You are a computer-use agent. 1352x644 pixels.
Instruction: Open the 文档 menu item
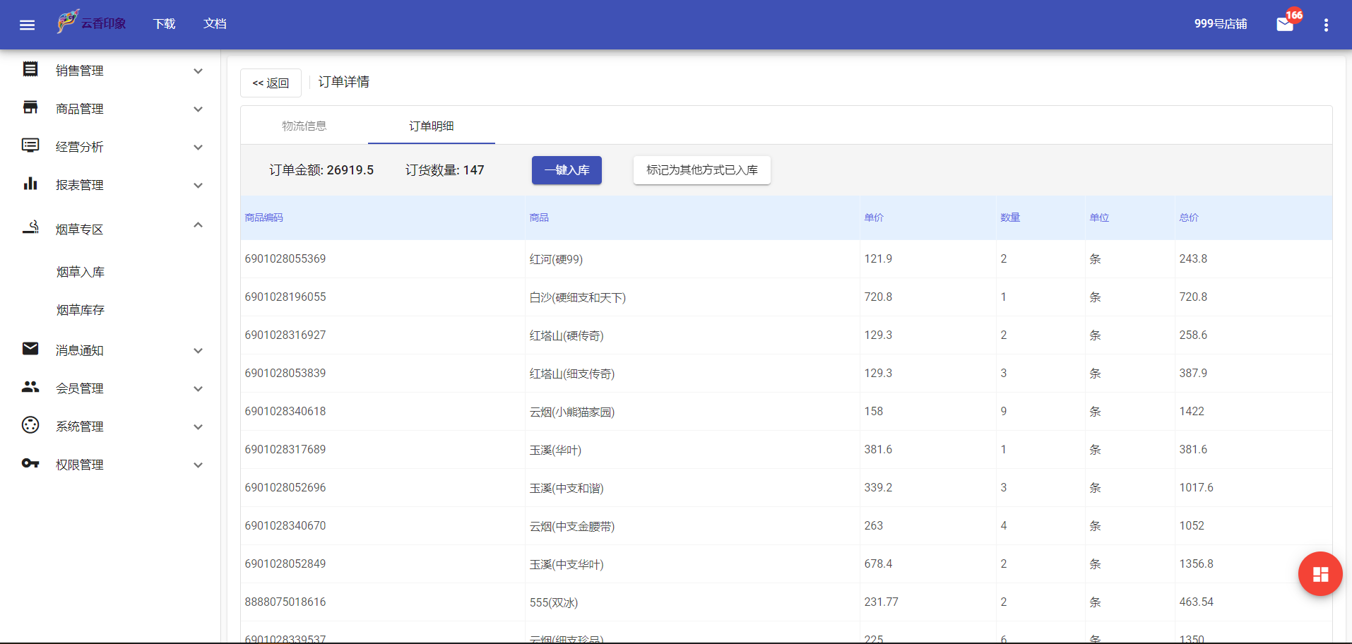pos(214,23)
